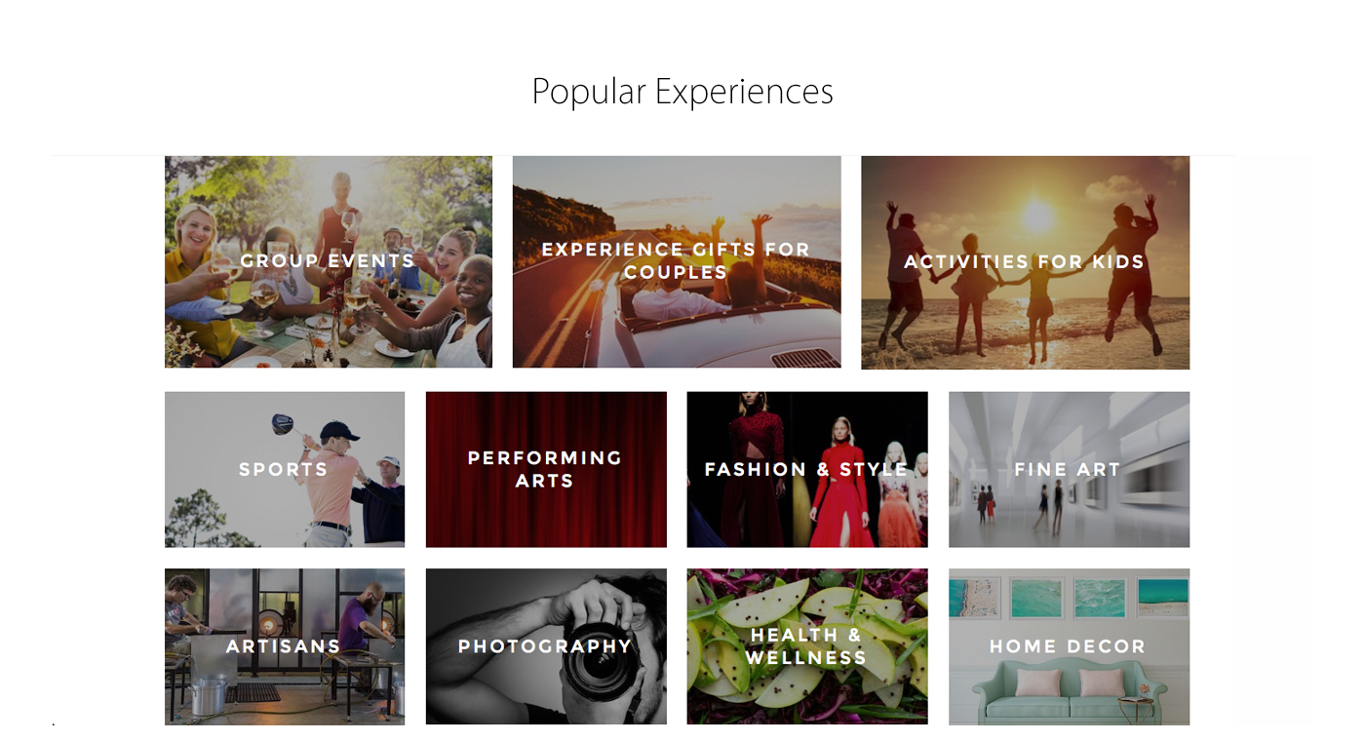1365x741 pixels.
Task: Click the 'SPORTS' text label
Action: coord(284,469)
